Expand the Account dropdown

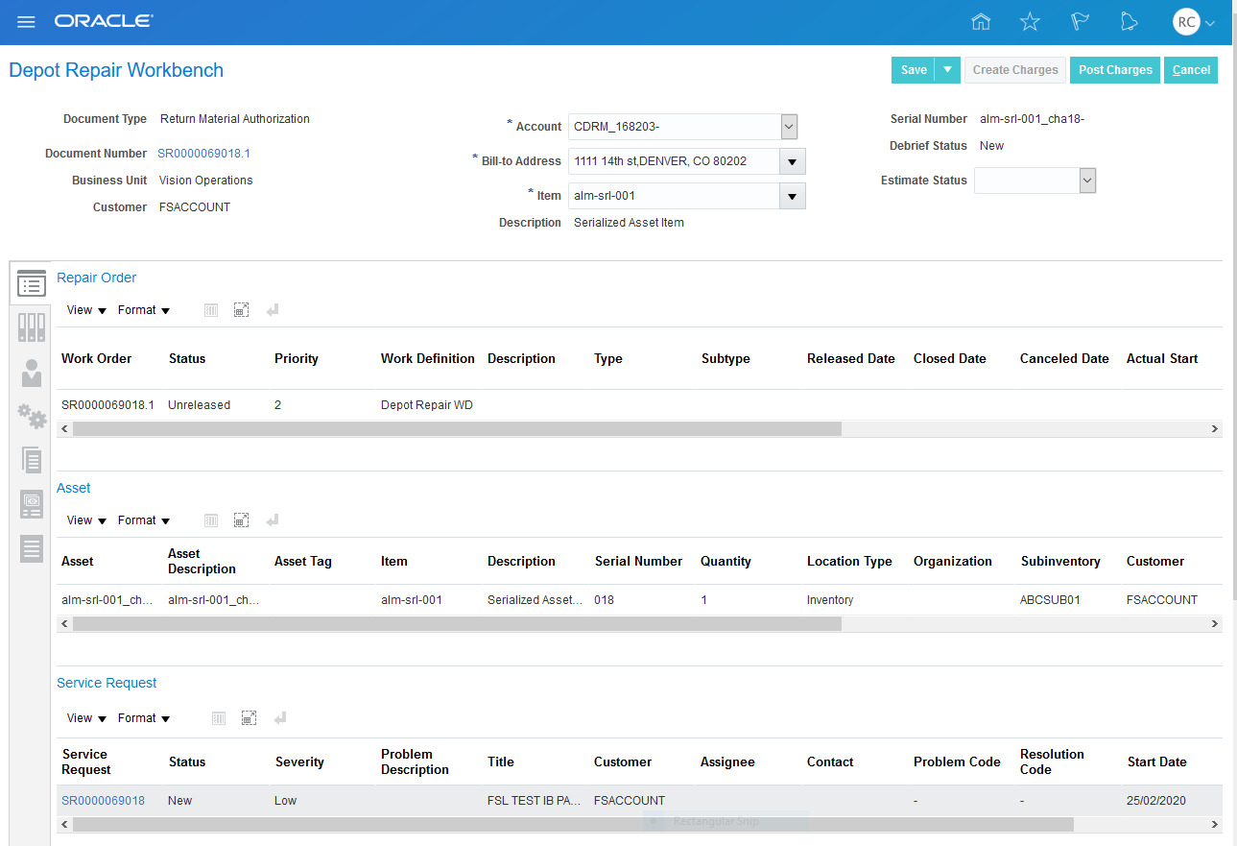pos(789,127)
